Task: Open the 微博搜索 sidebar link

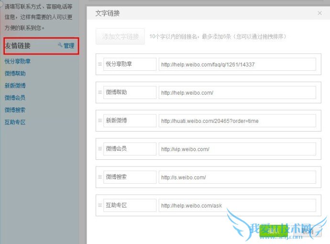Action: coord(15,110)
